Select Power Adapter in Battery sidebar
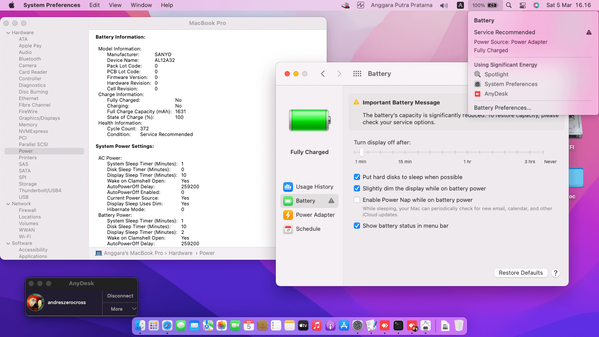 309,215
